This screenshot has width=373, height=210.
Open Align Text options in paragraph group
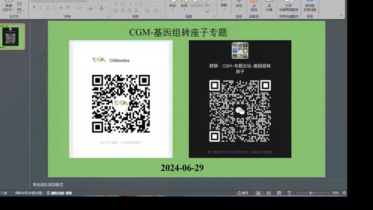(156, 4)
